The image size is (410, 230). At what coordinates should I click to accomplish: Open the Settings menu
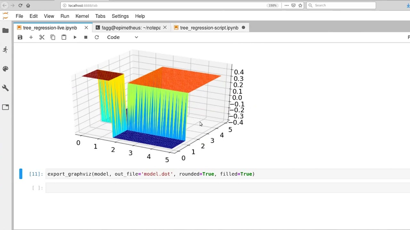pos(120,16)
